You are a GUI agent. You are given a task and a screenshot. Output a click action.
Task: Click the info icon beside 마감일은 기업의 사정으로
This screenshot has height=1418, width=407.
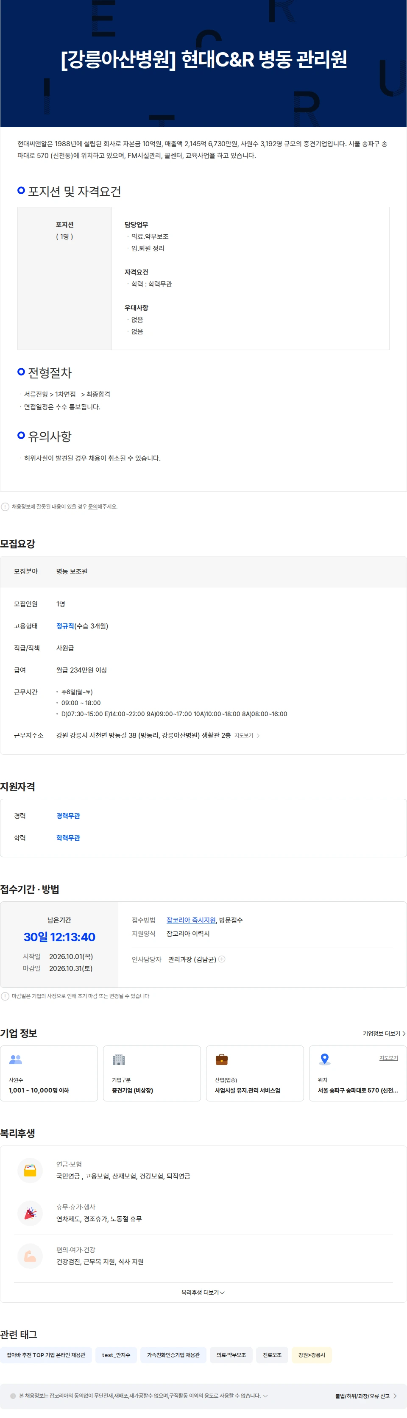(5, 996)
